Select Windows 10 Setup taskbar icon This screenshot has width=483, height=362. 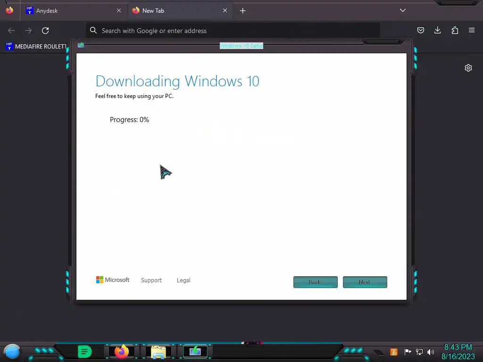tap(195, 351)
